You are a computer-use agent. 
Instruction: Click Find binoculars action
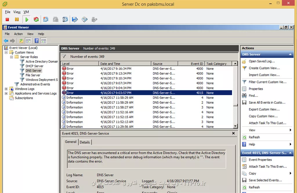click(x=253, y=96)
